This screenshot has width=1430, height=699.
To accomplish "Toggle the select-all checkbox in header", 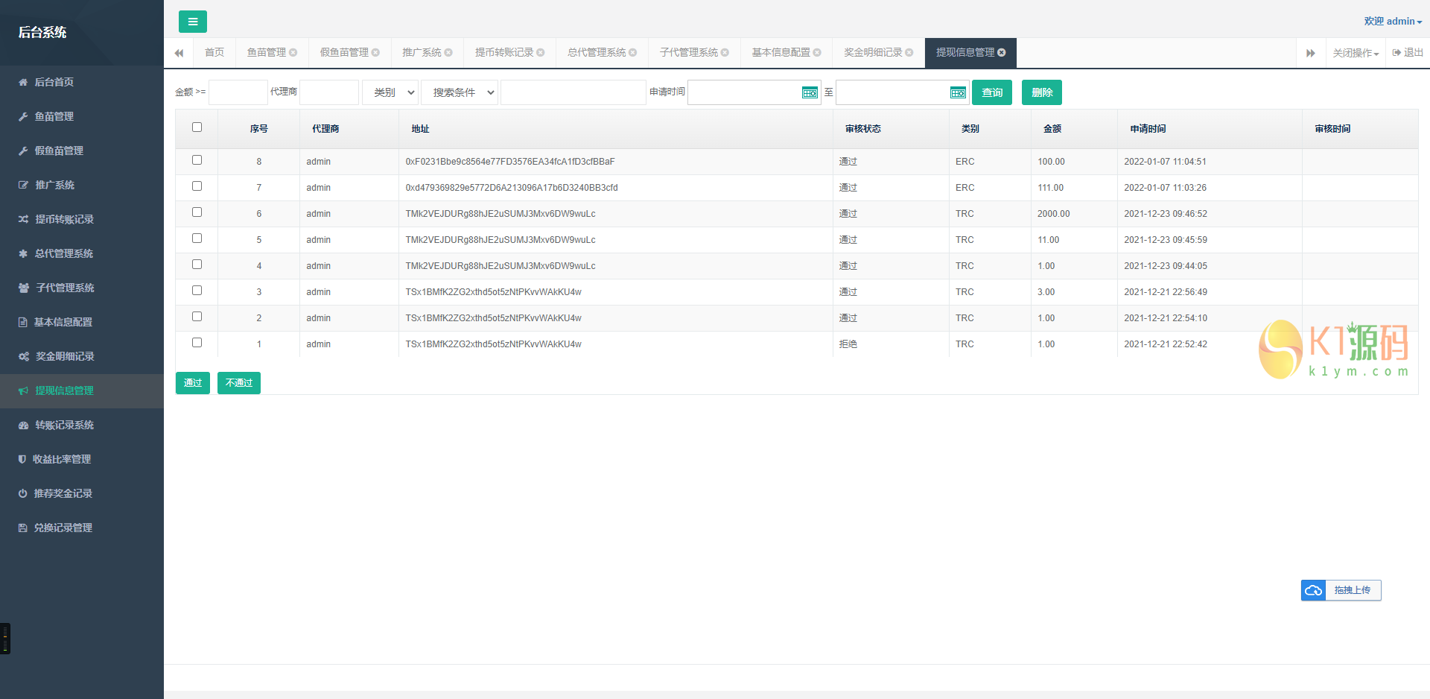I will click(x=197, y=127).
